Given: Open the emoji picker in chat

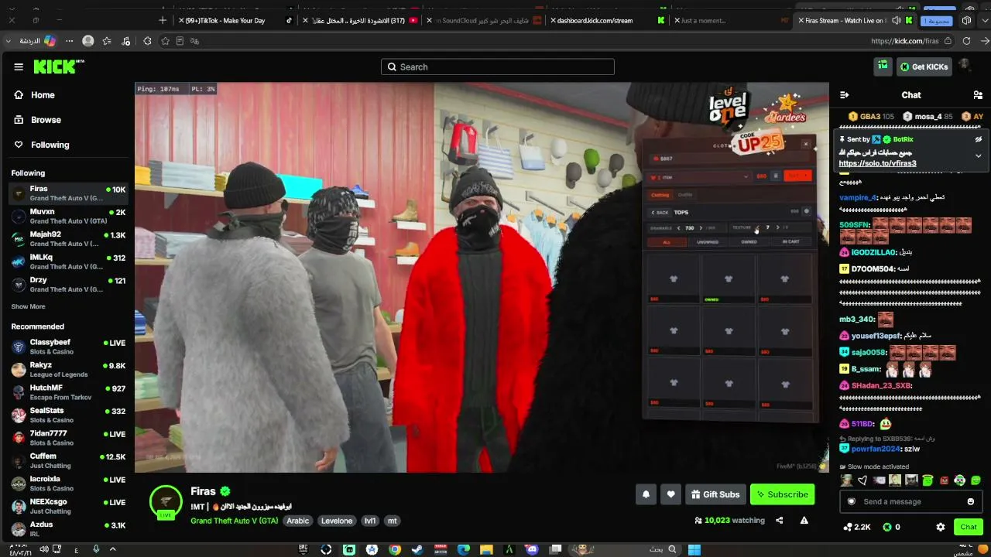Looking at the screenshot, I should 971,502.
